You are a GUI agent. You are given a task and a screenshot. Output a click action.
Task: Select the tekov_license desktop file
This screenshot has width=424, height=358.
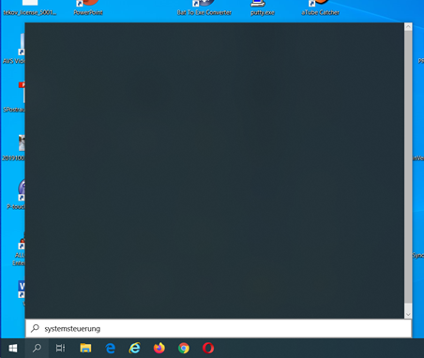click(x=30, y=8)
